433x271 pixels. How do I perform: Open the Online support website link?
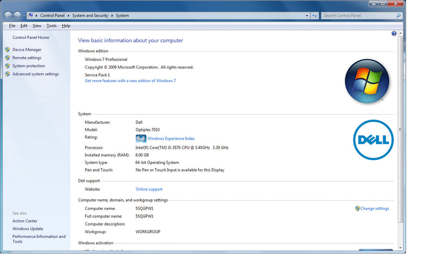point(149,189)
